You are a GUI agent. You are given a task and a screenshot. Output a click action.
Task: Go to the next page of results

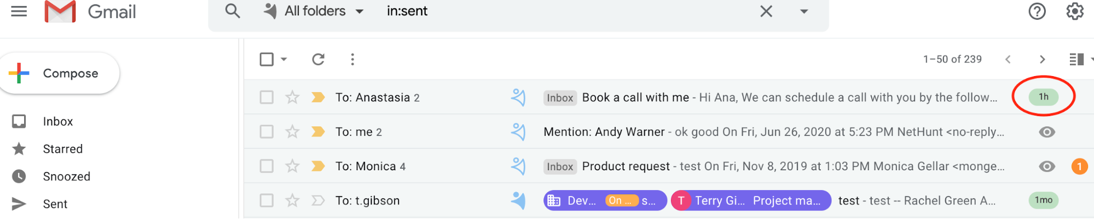coord(1042,59)
